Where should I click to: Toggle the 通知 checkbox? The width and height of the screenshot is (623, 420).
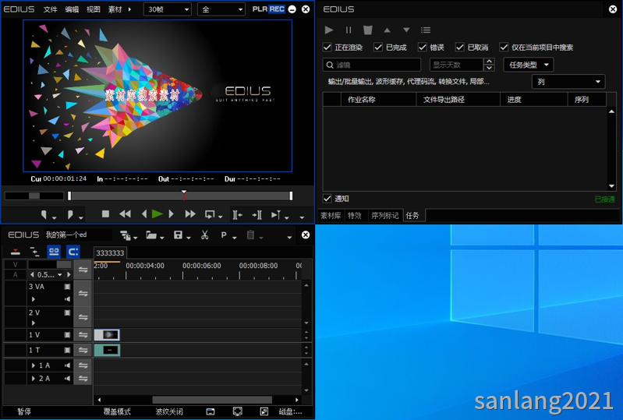327,199
